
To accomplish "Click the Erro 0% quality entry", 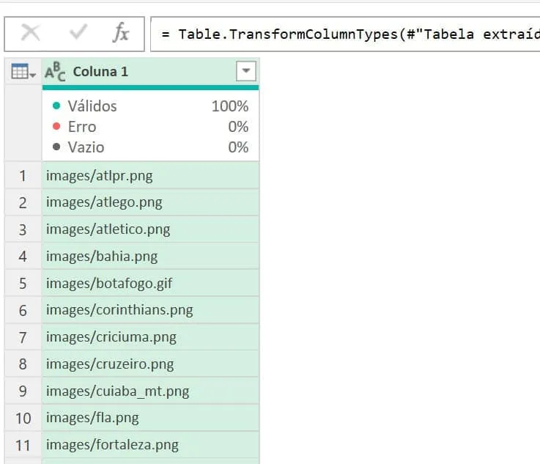I will click(150, 127).
